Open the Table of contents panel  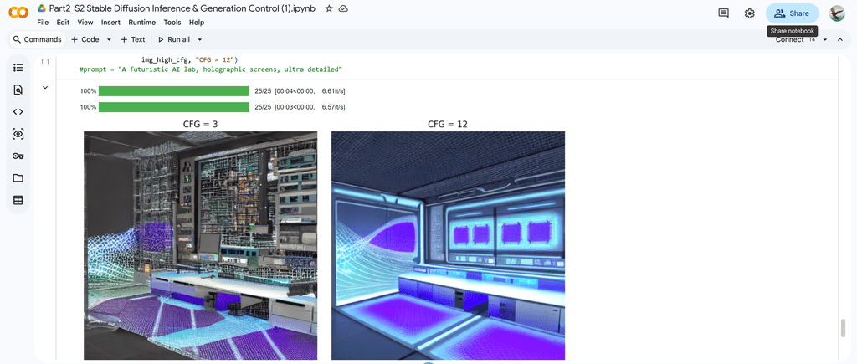pos(18,67)
